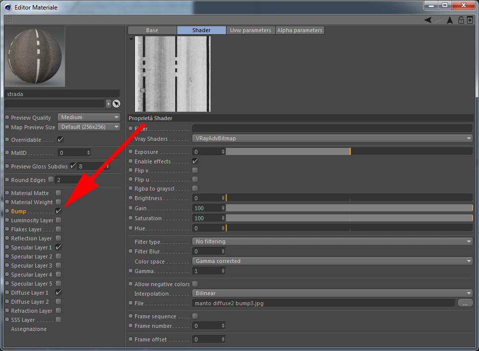Click the cursor picker icon below material name

click(116, 104)
